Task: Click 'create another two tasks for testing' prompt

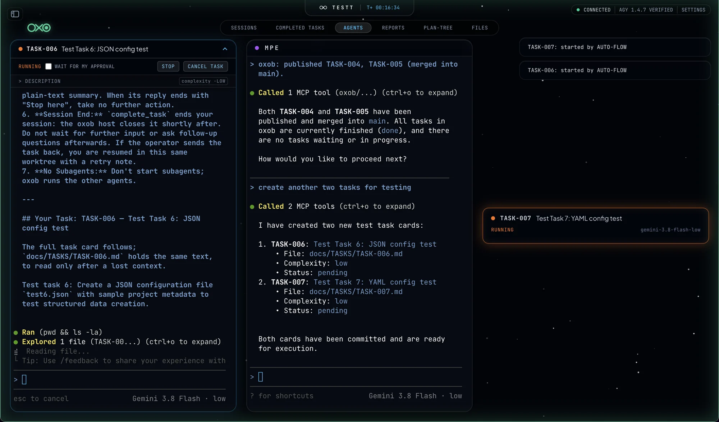Action: pyautogui.click(x=335, y=187)
